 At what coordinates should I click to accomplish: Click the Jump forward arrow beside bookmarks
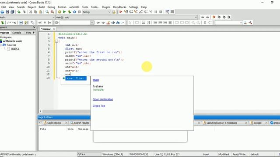[207, 17]
